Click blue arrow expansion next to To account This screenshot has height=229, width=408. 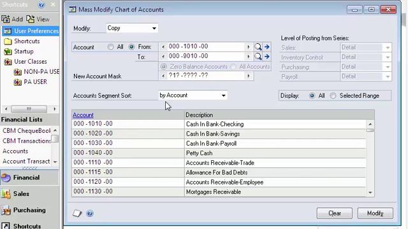coord(266,57)
